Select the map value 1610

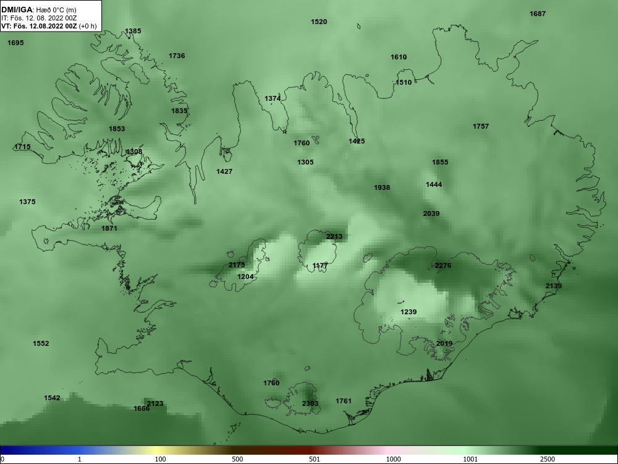pyautogui.click(x=399, y=57)
